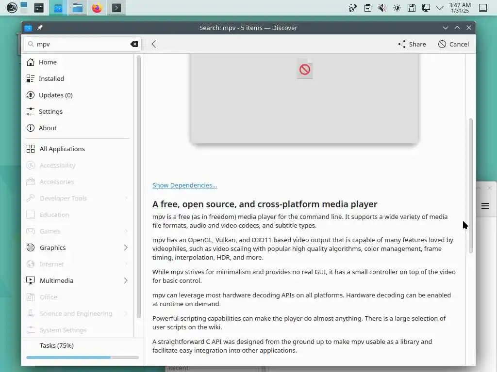This screenshot has height=372, width=497.
Task: Open the updates notifier tray icon
Action: (353, 8)
